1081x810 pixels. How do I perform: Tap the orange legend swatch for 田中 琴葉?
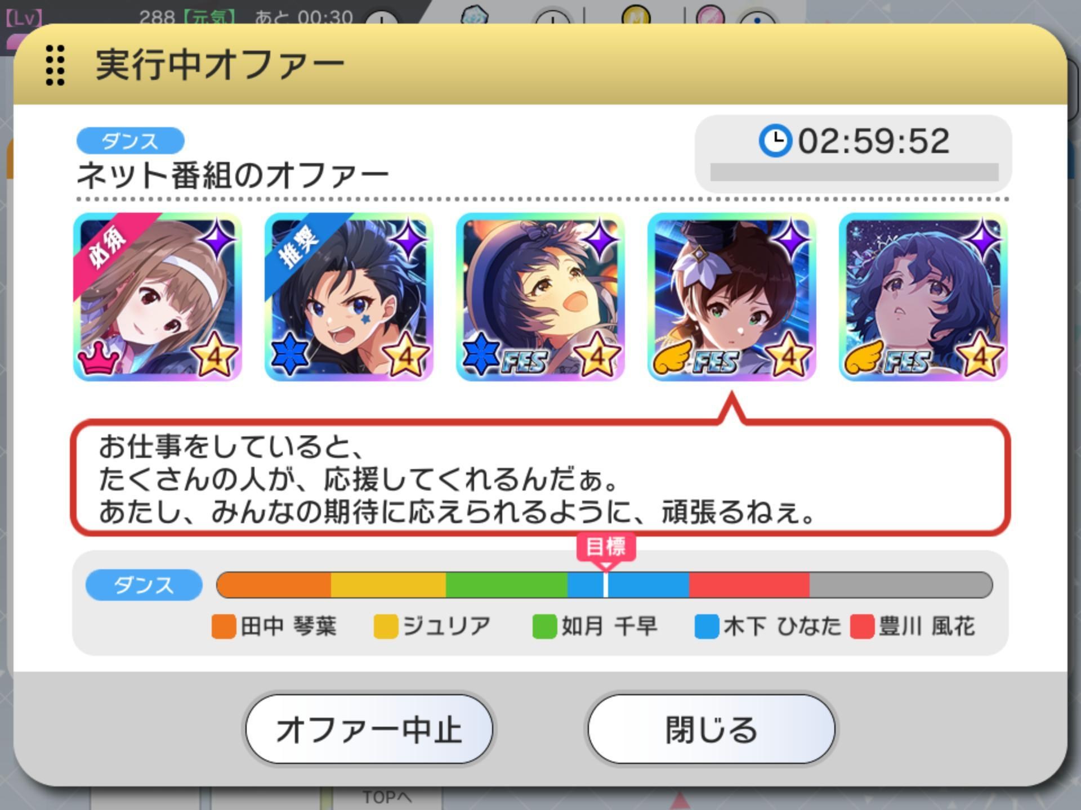point(224,627)
